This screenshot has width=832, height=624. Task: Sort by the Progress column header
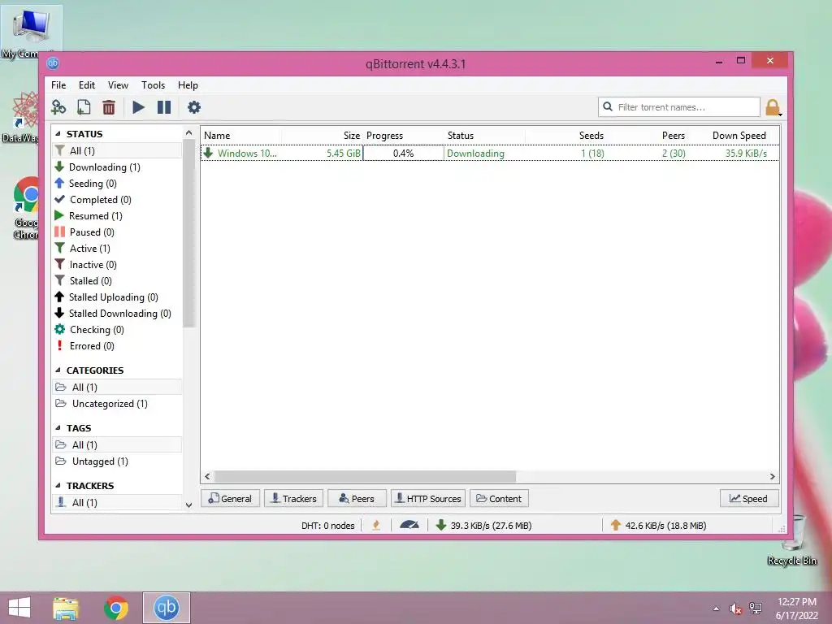403,136
